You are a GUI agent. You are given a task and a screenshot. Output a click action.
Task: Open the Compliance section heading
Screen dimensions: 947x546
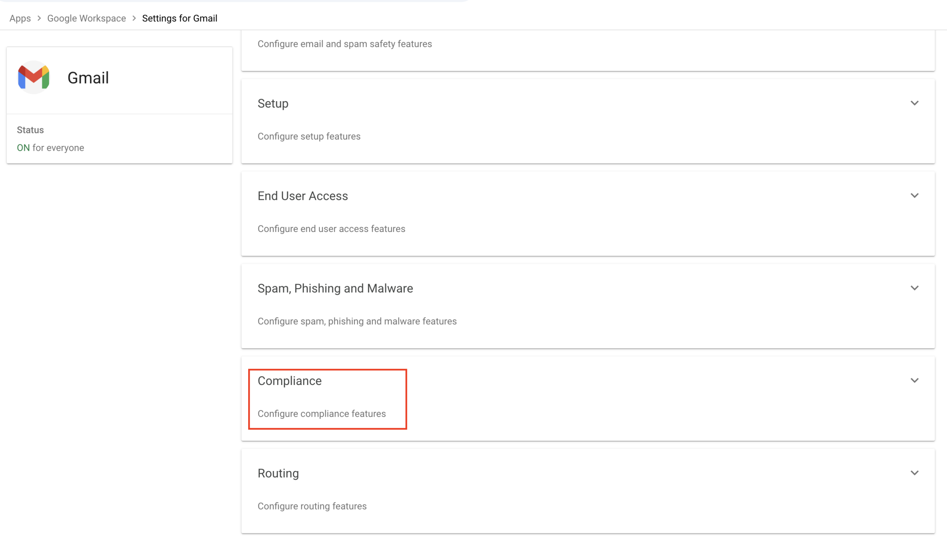coord(290,381)
